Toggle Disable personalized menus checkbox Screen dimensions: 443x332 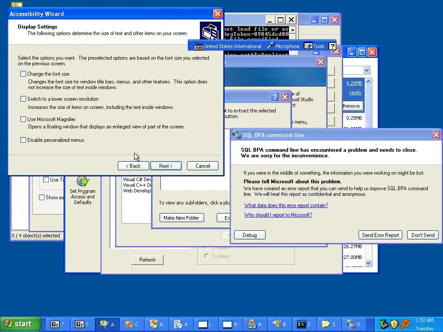pyautogui.click(x=23, y=140)
